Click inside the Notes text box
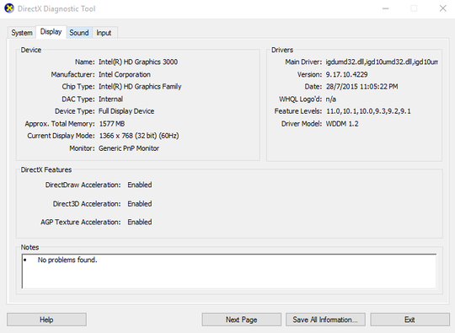The image size is (455, 333). [229, 271]
